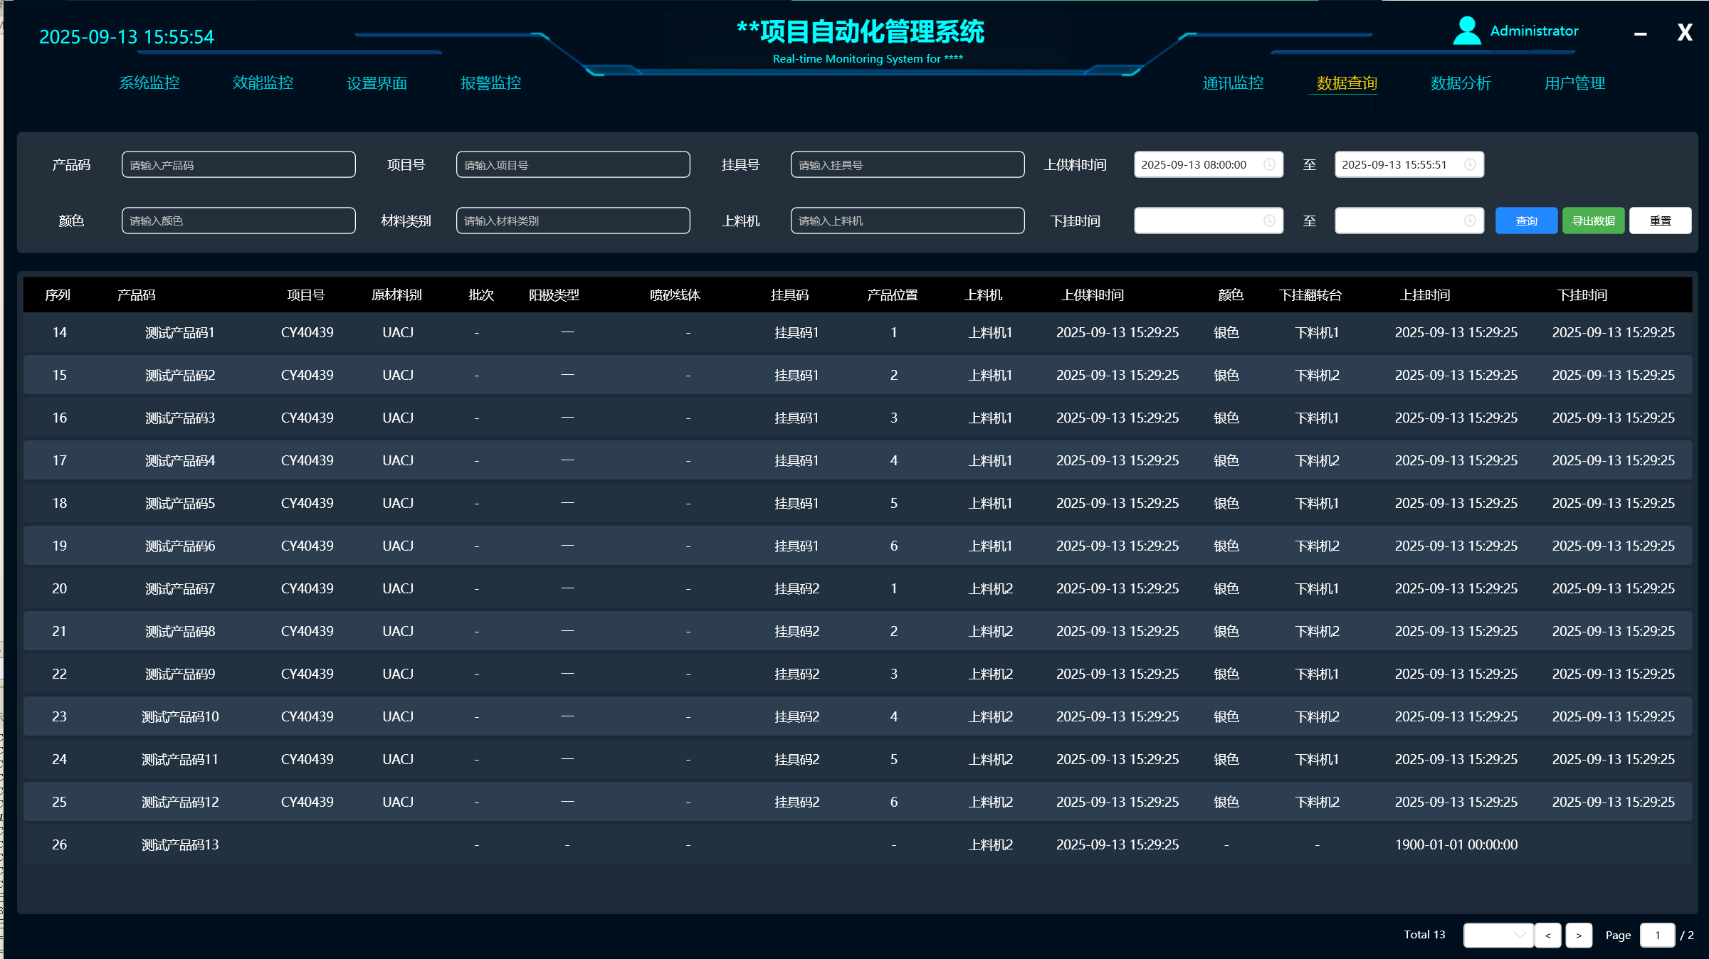This screenshot has width=1709, height=959.
Task: Open clock picker in 上供料时间 end field
Action: 1470,164
